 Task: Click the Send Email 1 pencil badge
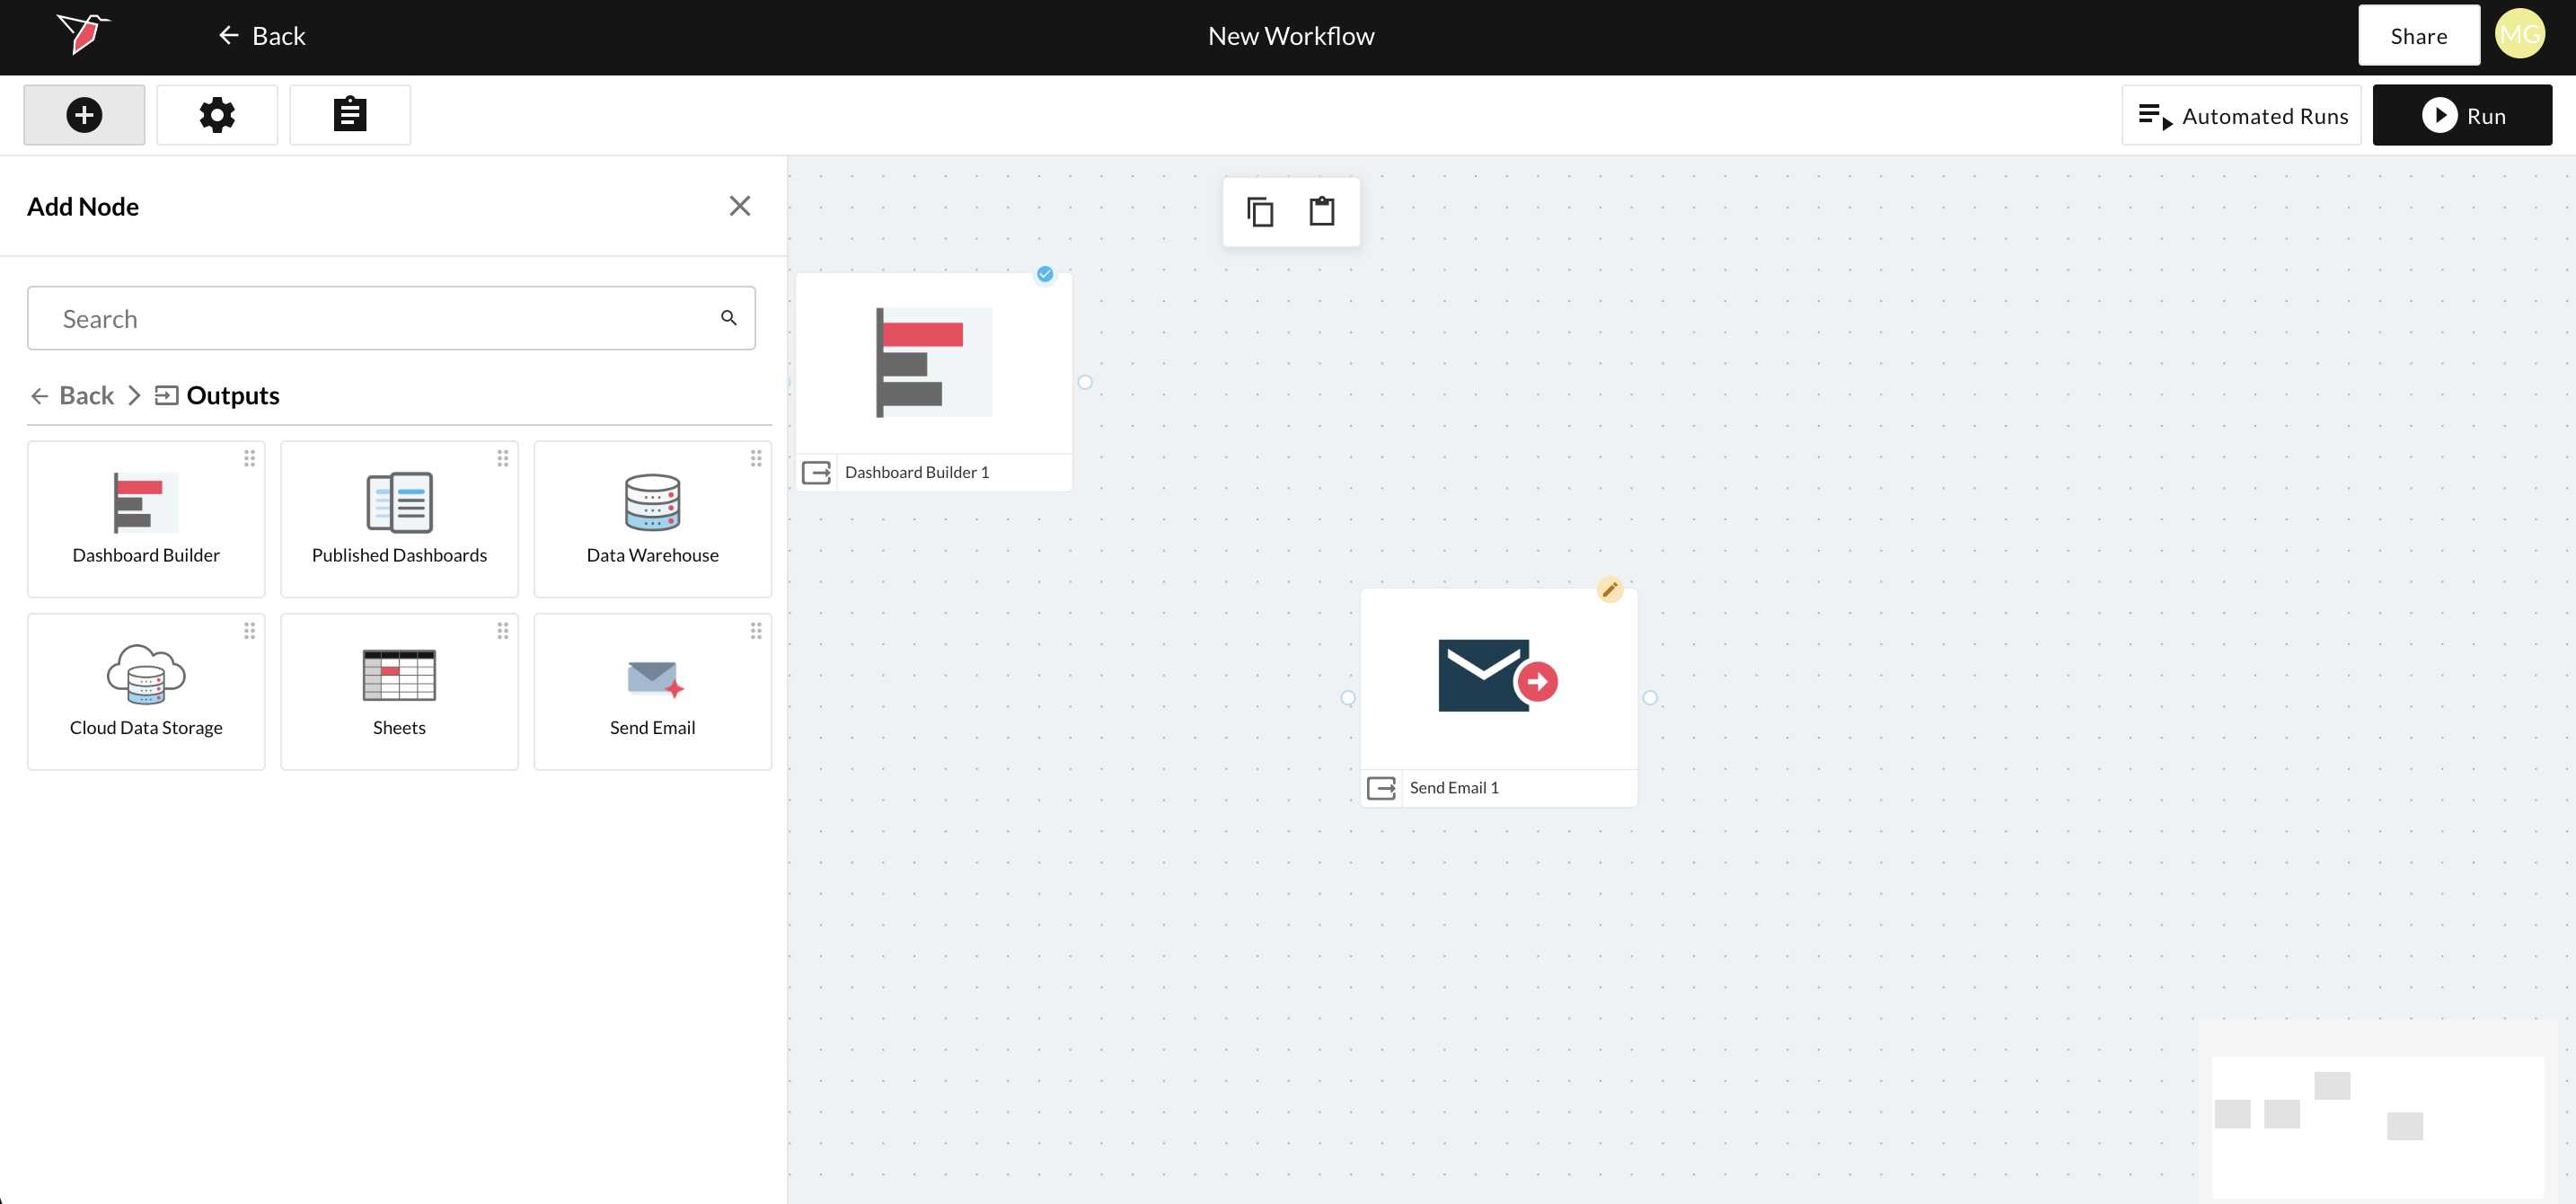1609,589
